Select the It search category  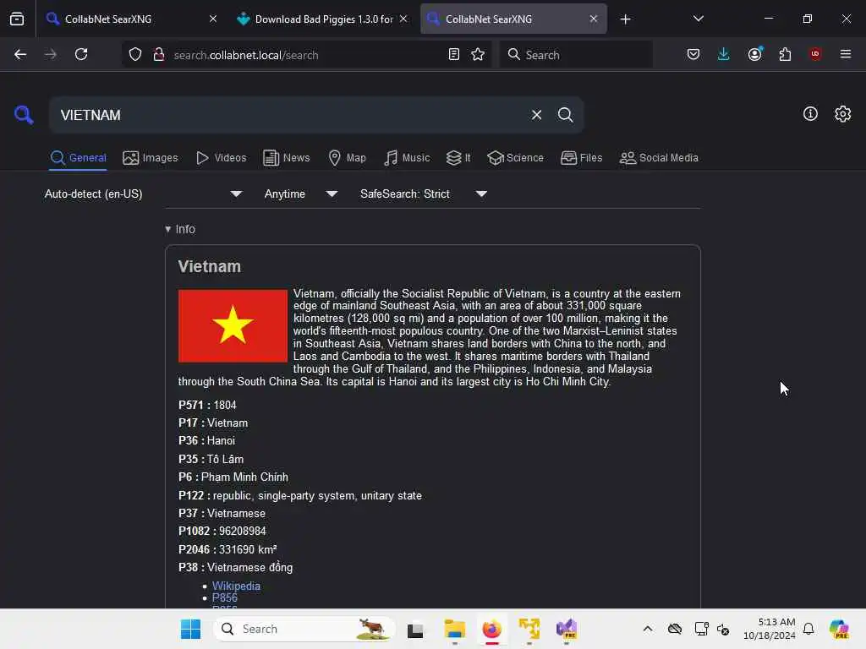click(458, 158)
